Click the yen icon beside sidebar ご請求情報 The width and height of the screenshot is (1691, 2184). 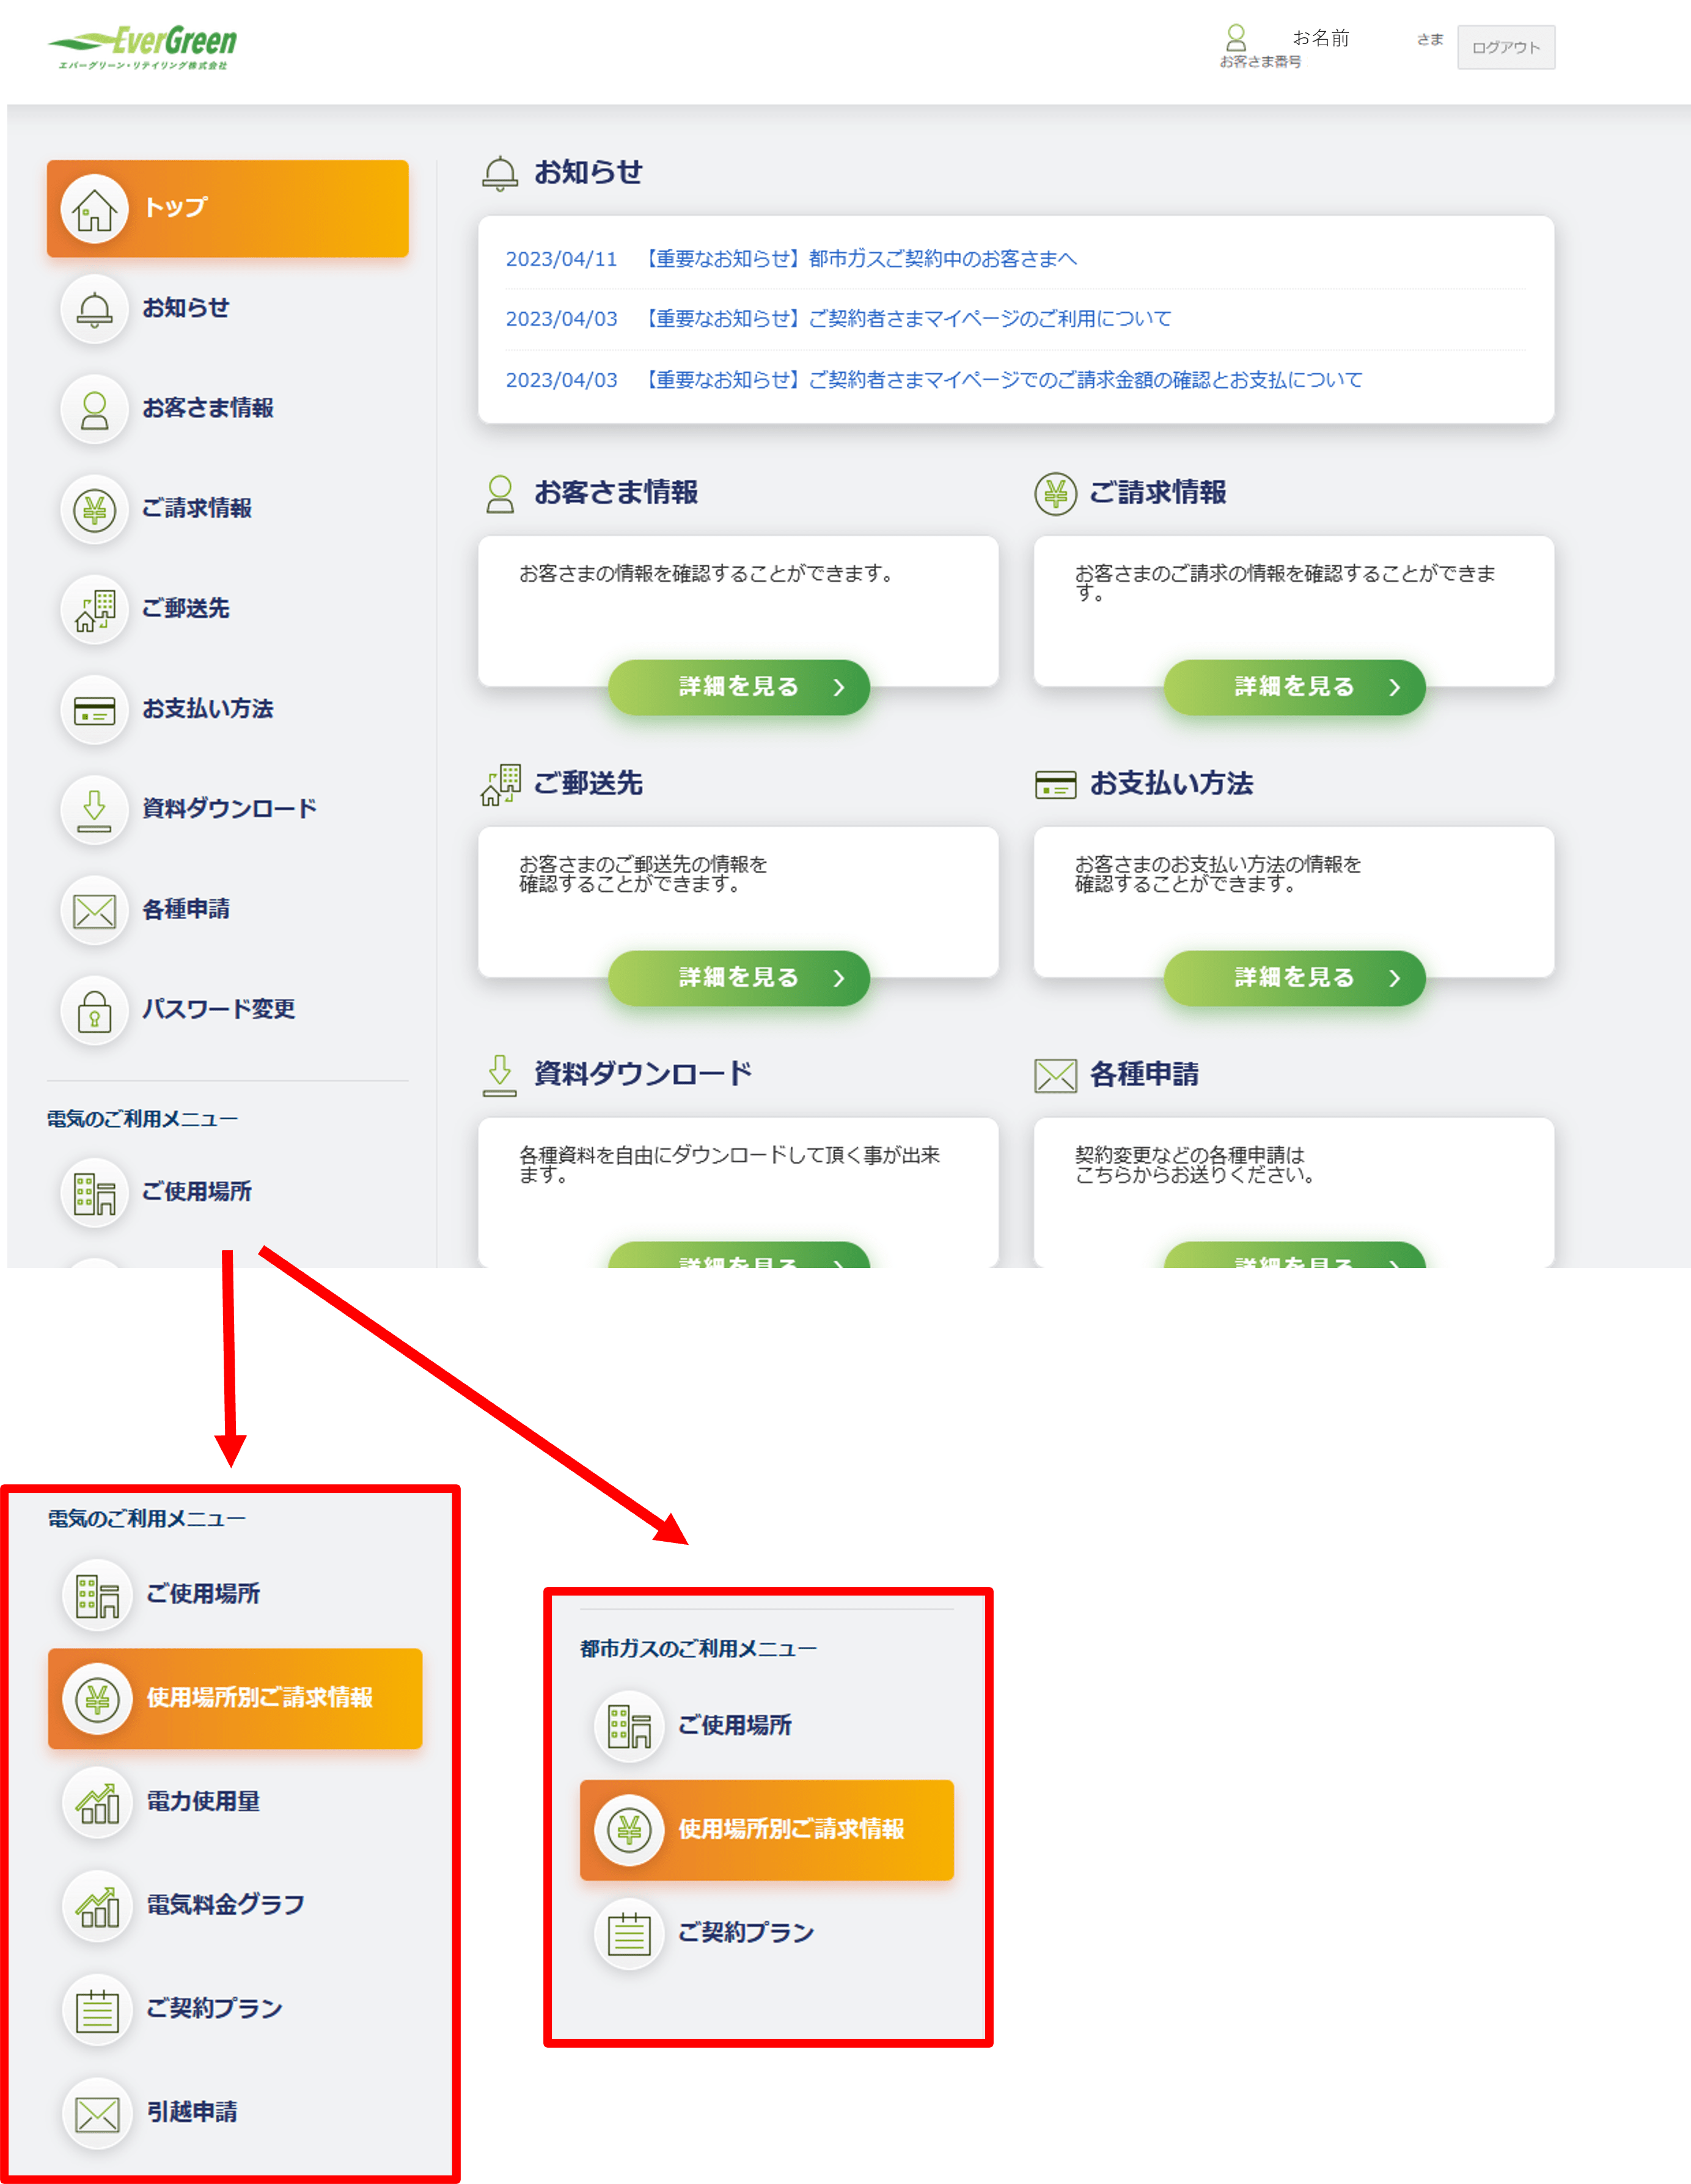(x=94, y=509)
